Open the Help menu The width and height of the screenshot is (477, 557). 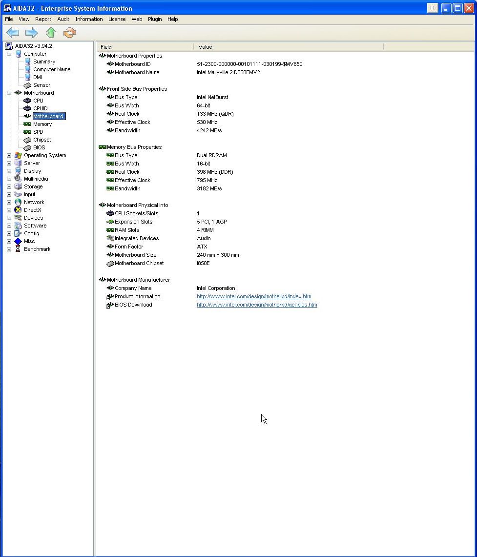(x=173, y=19)
